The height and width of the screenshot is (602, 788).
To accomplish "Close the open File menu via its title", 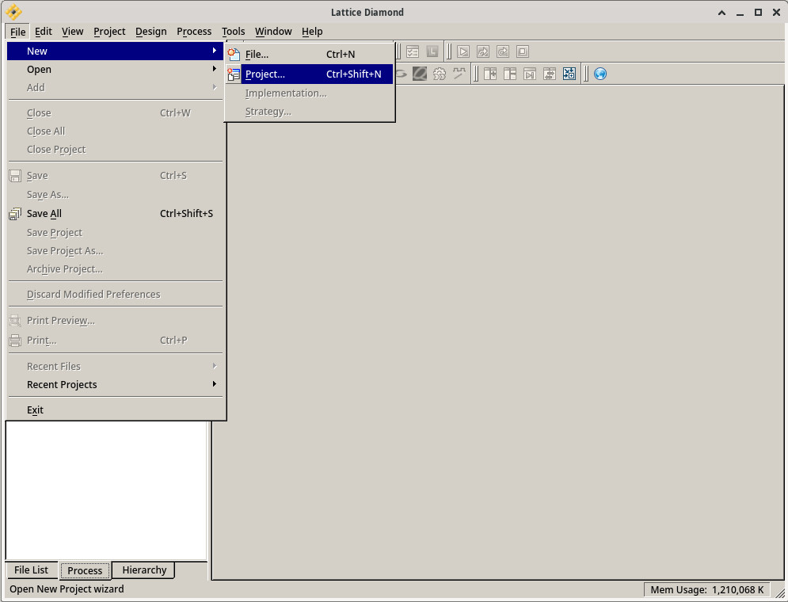I will pyautogui.click(x=17, y=32).
